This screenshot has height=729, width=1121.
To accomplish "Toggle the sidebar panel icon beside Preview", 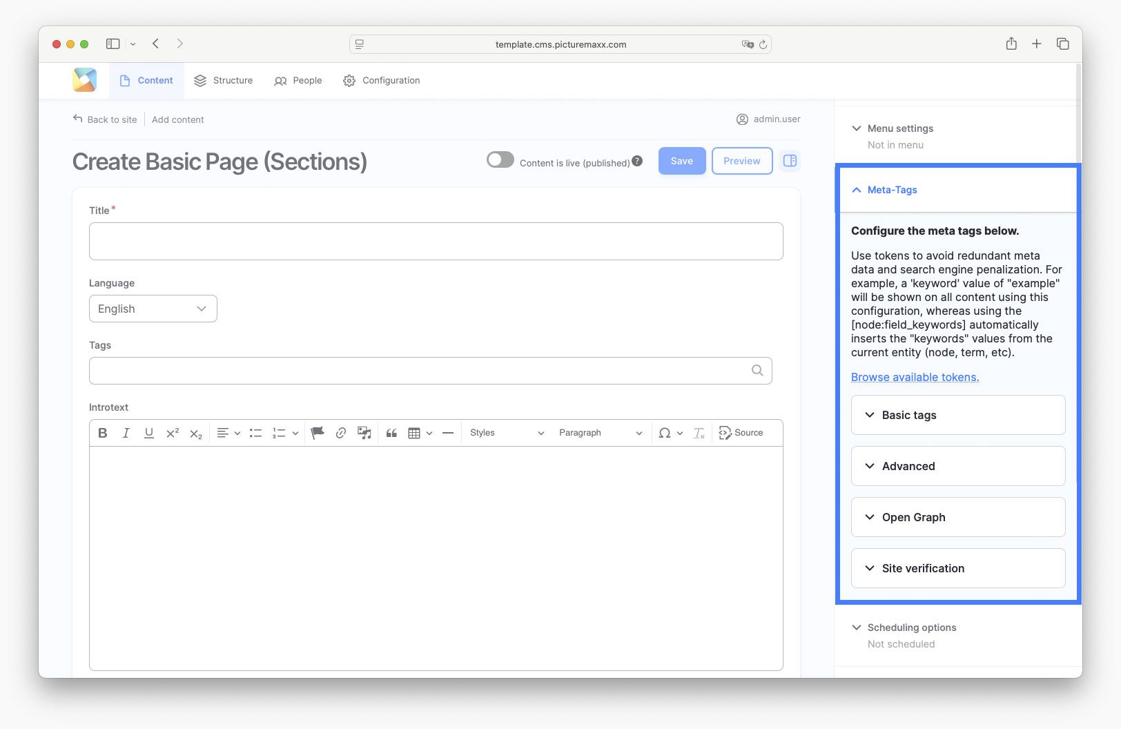I will point(790,161).
